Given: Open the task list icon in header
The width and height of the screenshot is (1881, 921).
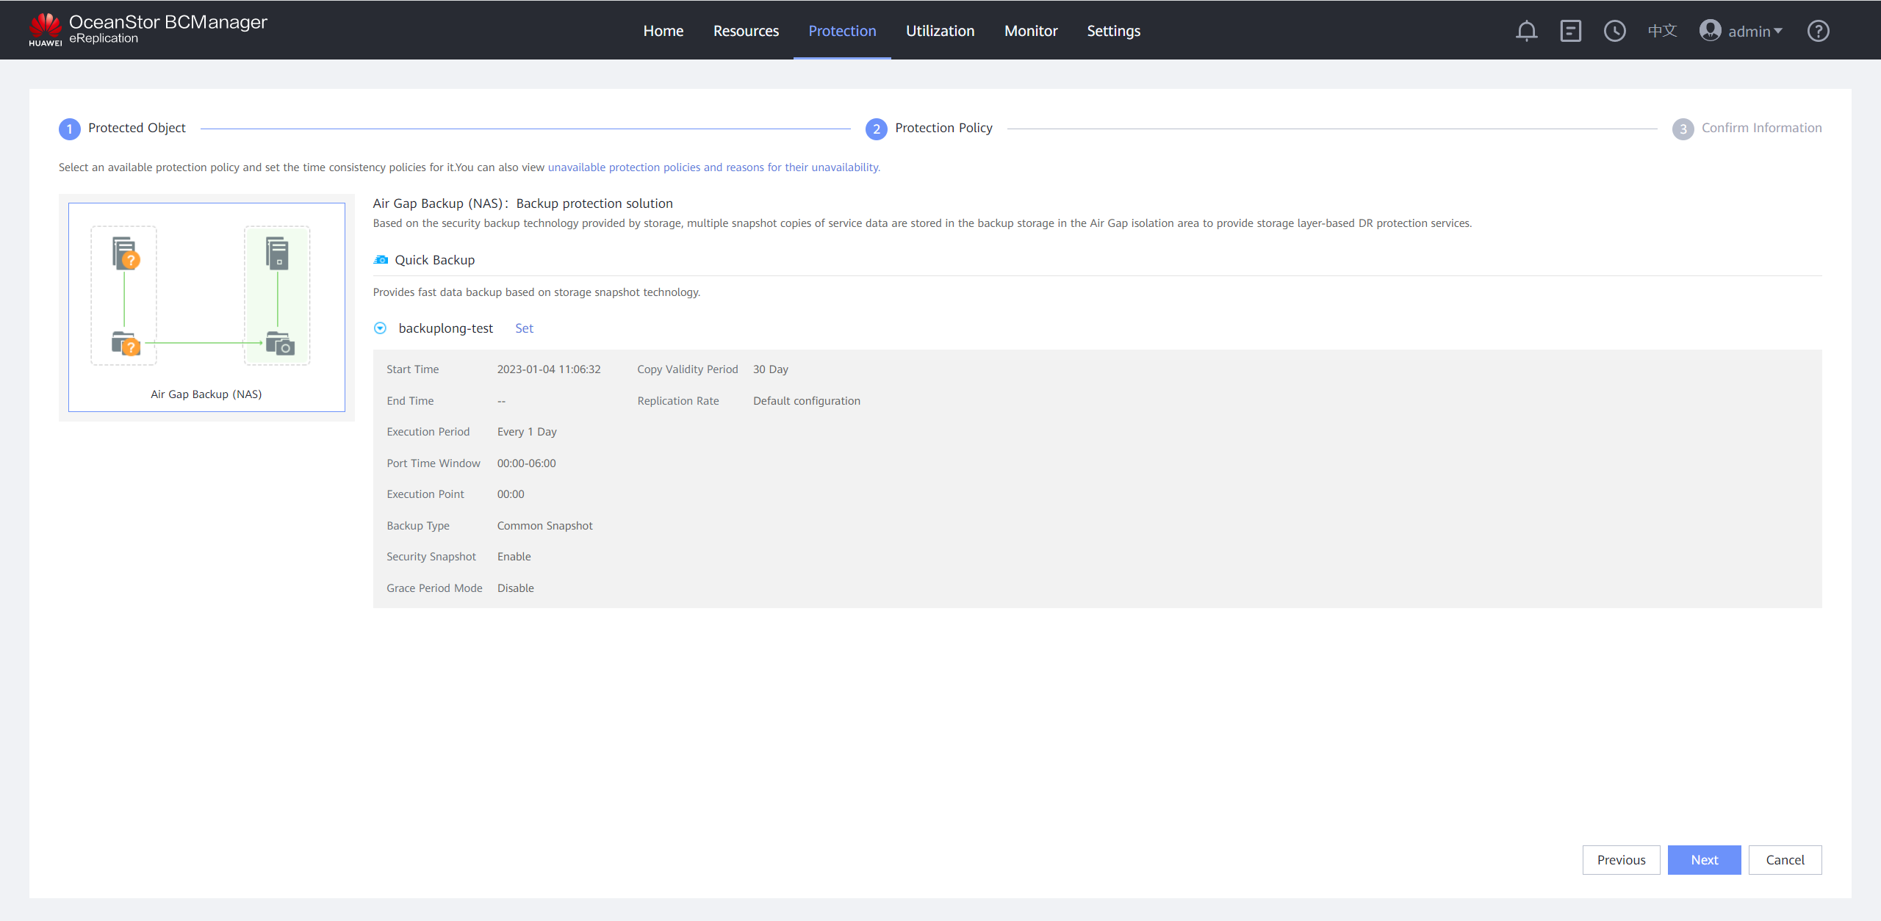Looking at the screenshot, I should point(1570,31).
